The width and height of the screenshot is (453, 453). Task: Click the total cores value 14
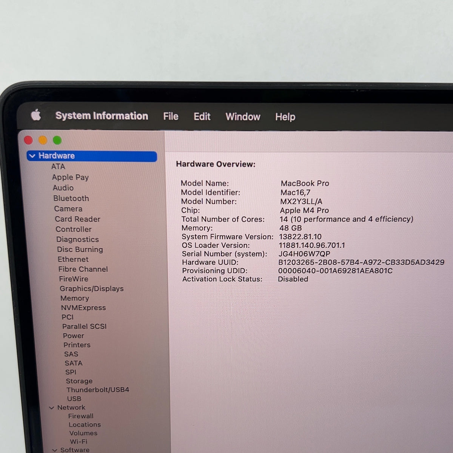pyautogui.click(x=346, y=219)
